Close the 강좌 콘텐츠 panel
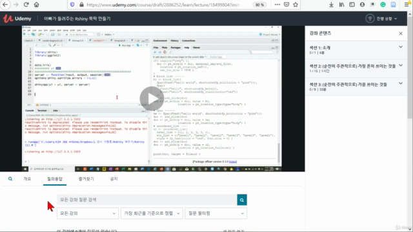Image resolution: width=413 pixels, height=232 pixels. (401, 34)
